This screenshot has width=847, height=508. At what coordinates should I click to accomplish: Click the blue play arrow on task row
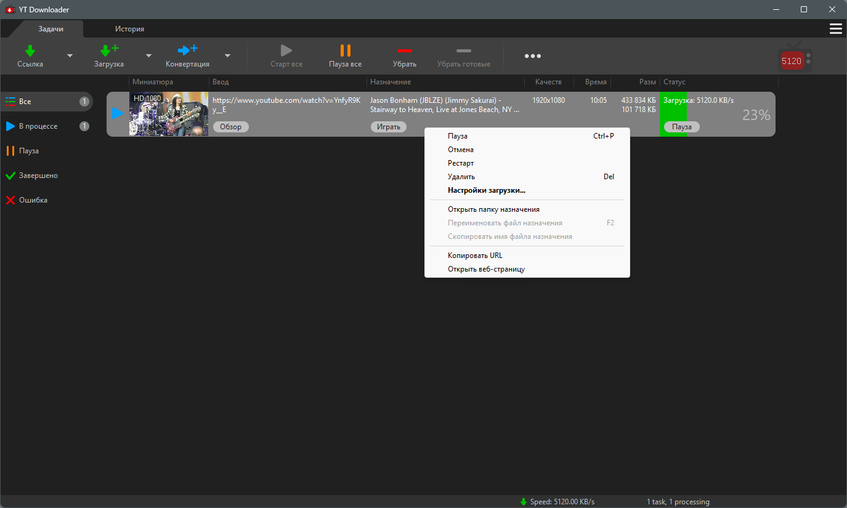point(118,113)
